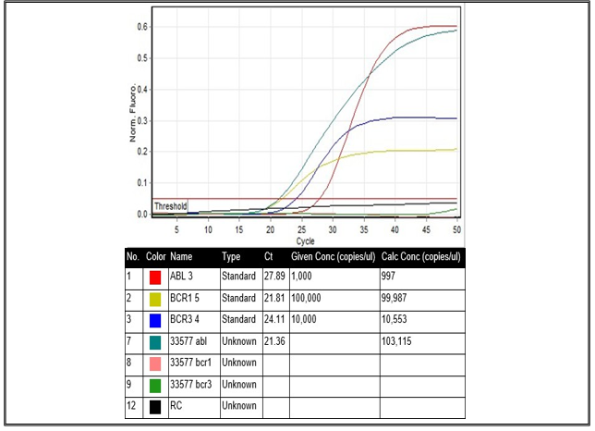Click the red ABL 3 color swatch

[x=155, y=277]
